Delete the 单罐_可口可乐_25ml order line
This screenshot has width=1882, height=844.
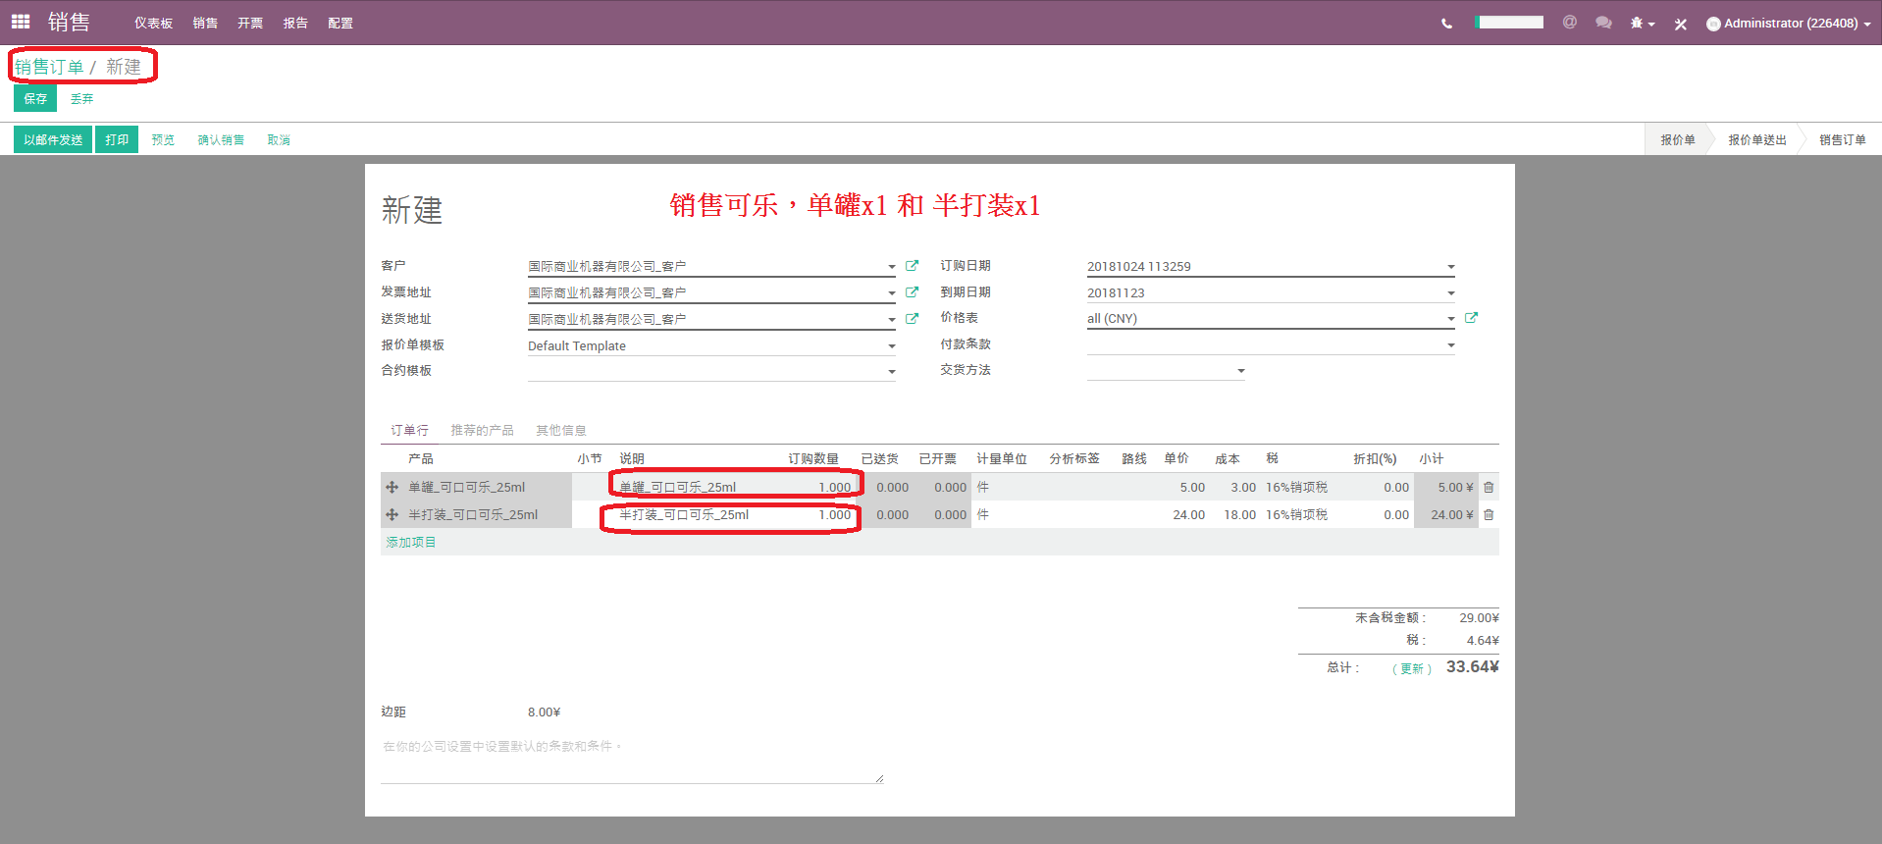pos(1489,487)
